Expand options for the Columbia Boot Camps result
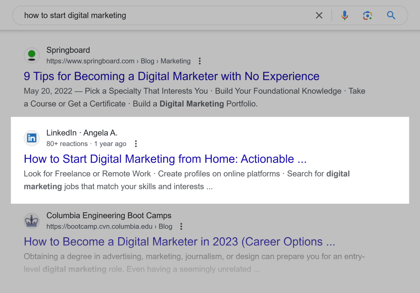The image size is (420, 293). tap(181, 226)
